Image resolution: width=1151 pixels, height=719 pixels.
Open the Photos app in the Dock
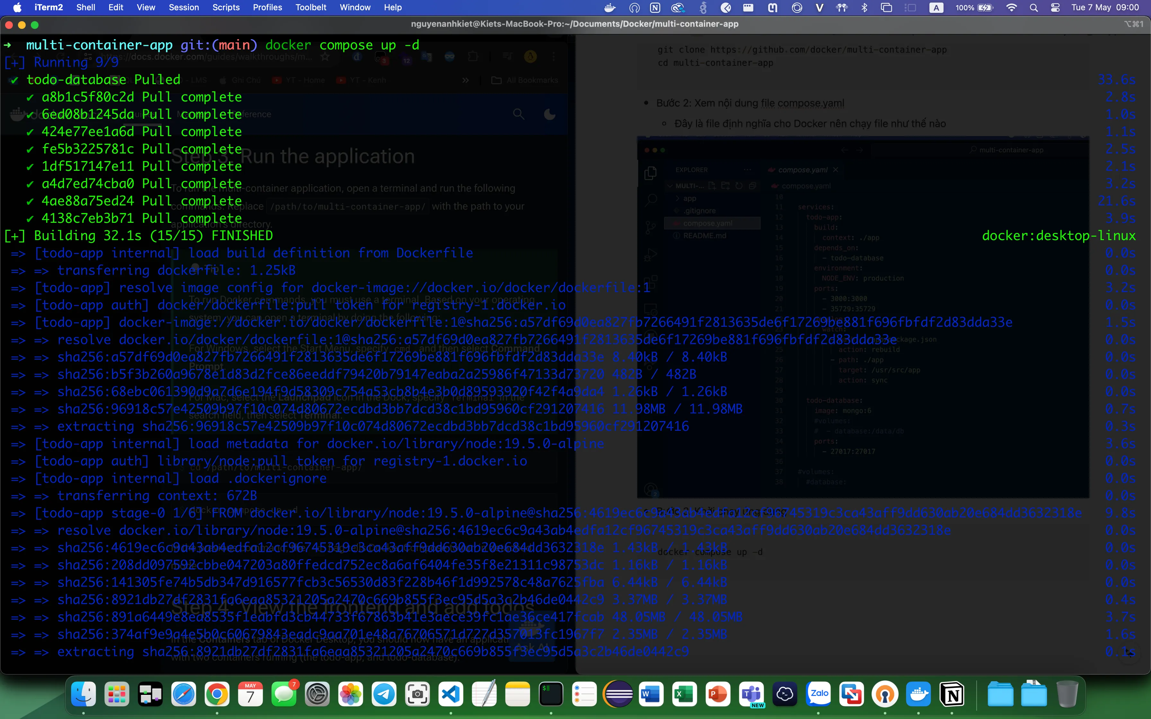(350, 695)
